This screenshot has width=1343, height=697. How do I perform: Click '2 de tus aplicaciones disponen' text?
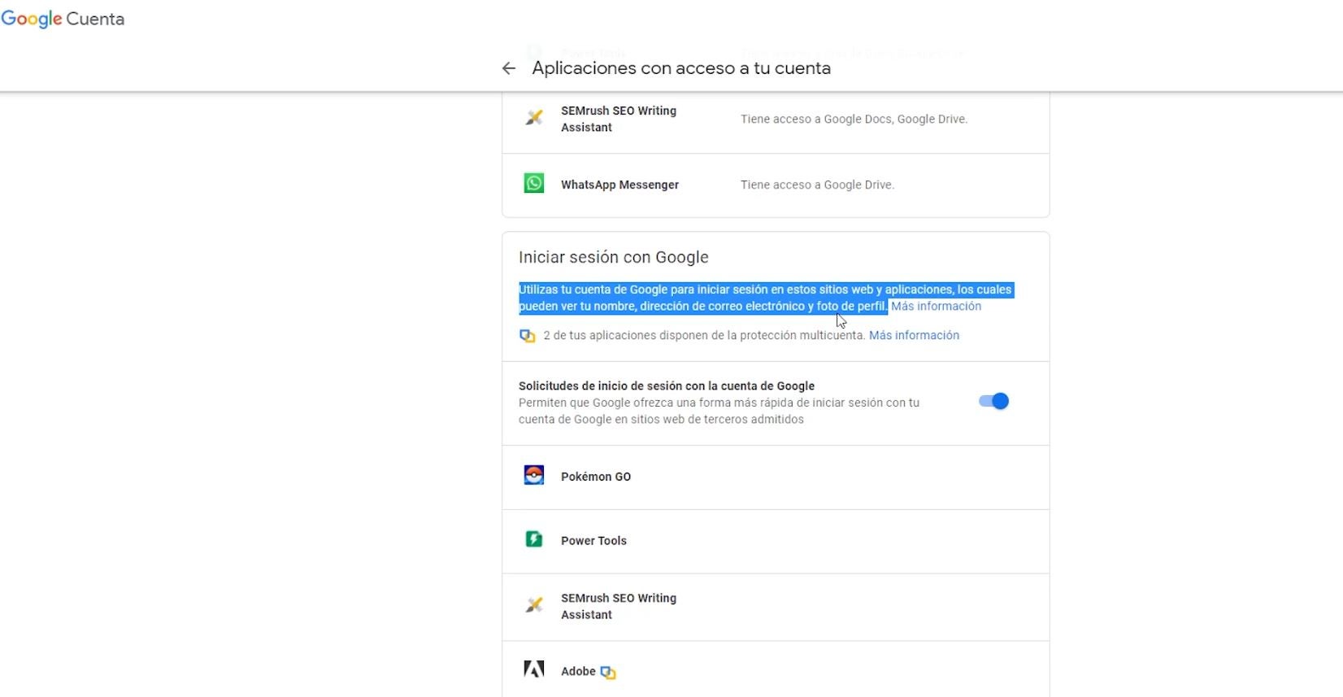click(704, 335)
